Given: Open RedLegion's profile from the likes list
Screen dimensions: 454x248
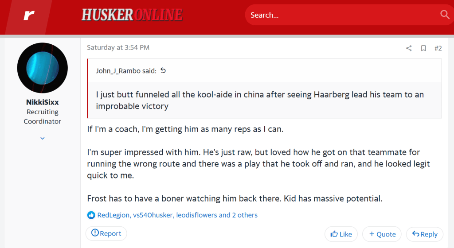Looking at the screenshot, I should pyautogui.click(x=113, y=215).
